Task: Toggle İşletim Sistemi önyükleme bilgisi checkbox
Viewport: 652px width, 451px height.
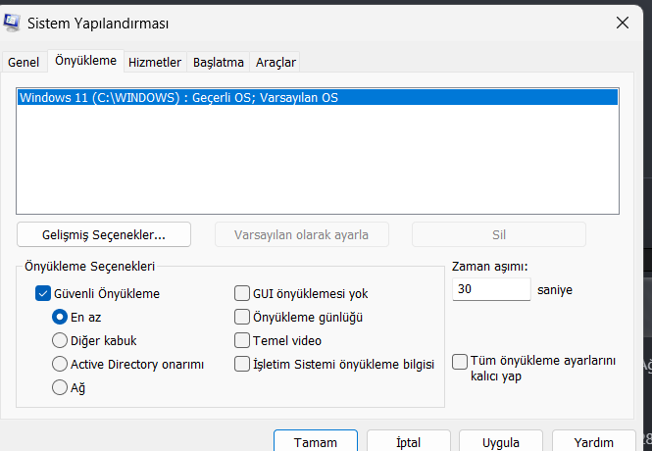Action: click(242, 364)
